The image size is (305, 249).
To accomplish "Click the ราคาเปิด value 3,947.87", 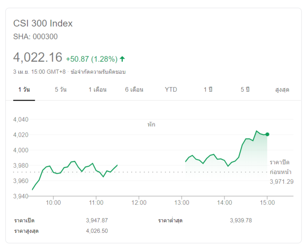I will coord(97,220).
